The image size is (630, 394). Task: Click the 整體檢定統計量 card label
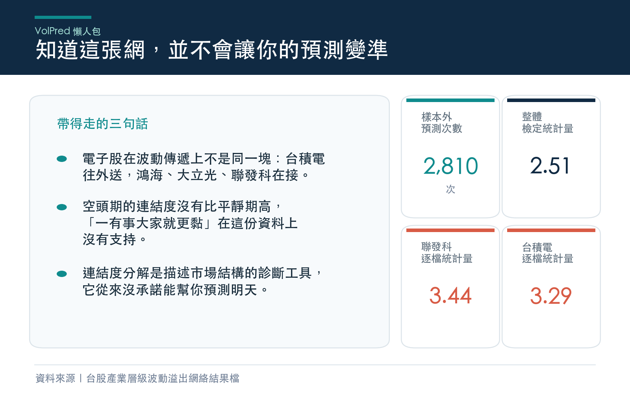tap(547, 123)
